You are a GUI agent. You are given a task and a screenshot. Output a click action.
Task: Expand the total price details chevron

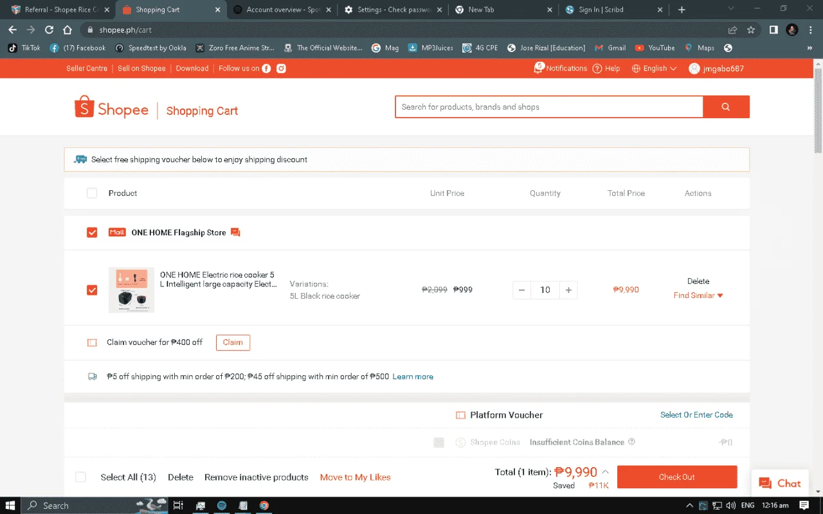click(605, 472)
